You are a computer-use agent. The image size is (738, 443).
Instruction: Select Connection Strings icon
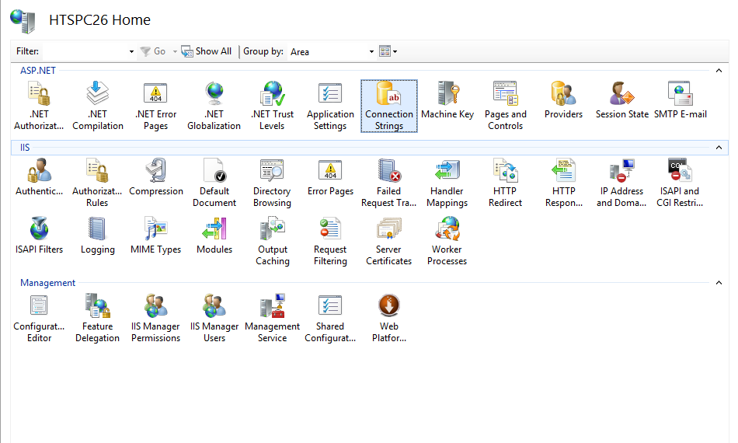click(388, 106)
